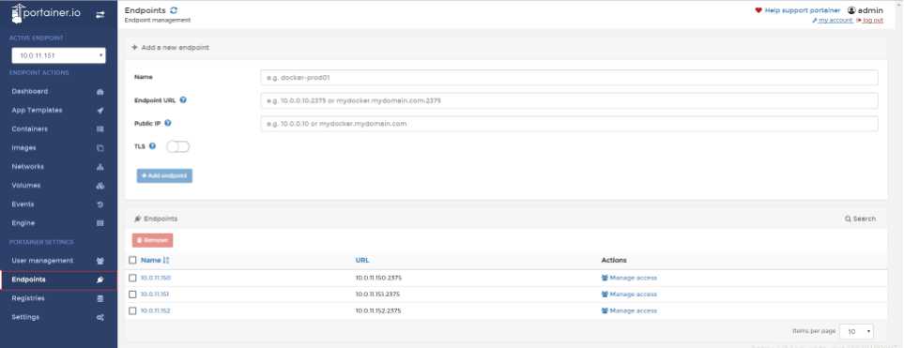Click the App Templates rocket icon
The height and width of the screenshot is (348, 904).
(x=100, y=111)
